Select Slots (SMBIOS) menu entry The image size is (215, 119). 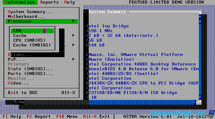tap(30, 69)
